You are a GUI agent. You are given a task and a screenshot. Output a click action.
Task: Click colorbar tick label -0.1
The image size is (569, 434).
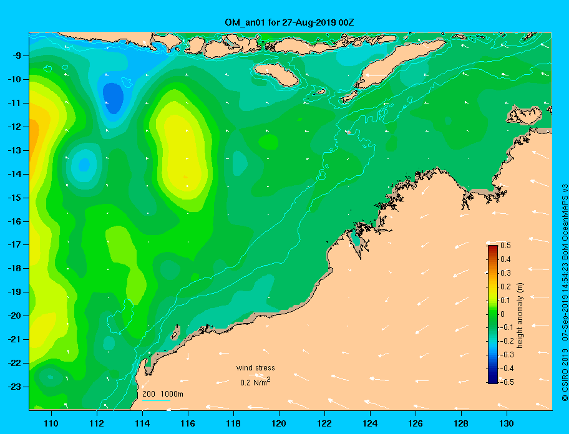pos(507,327)
